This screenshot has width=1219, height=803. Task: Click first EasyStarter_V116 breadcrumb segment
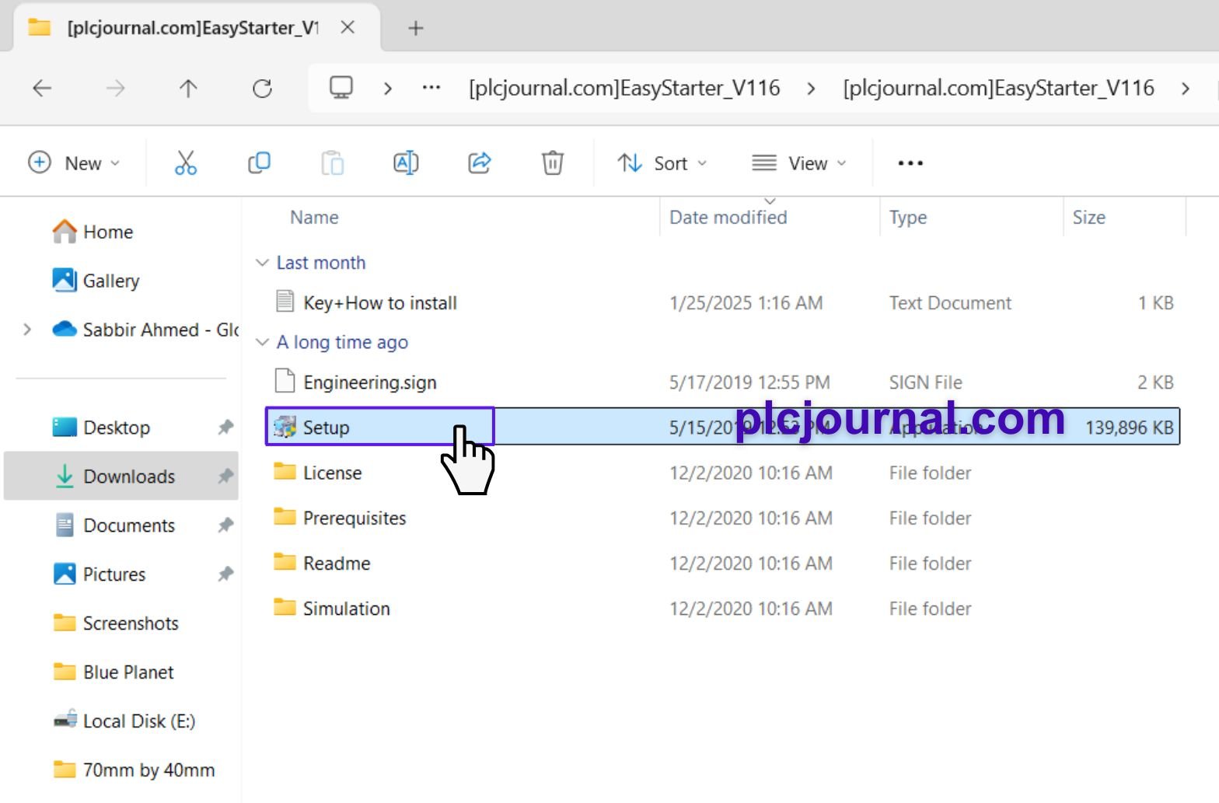[624, 88]
